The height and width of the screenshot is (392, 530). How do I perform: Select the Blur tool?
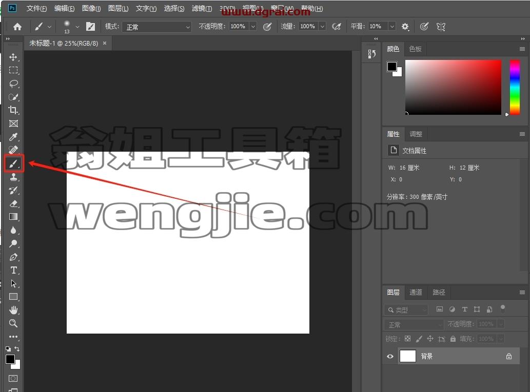coord(13,230)
